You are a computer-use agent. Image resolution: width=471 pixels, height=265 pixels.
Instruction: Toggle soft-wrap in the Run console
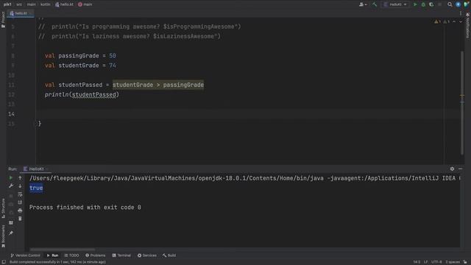coord(20,194)
